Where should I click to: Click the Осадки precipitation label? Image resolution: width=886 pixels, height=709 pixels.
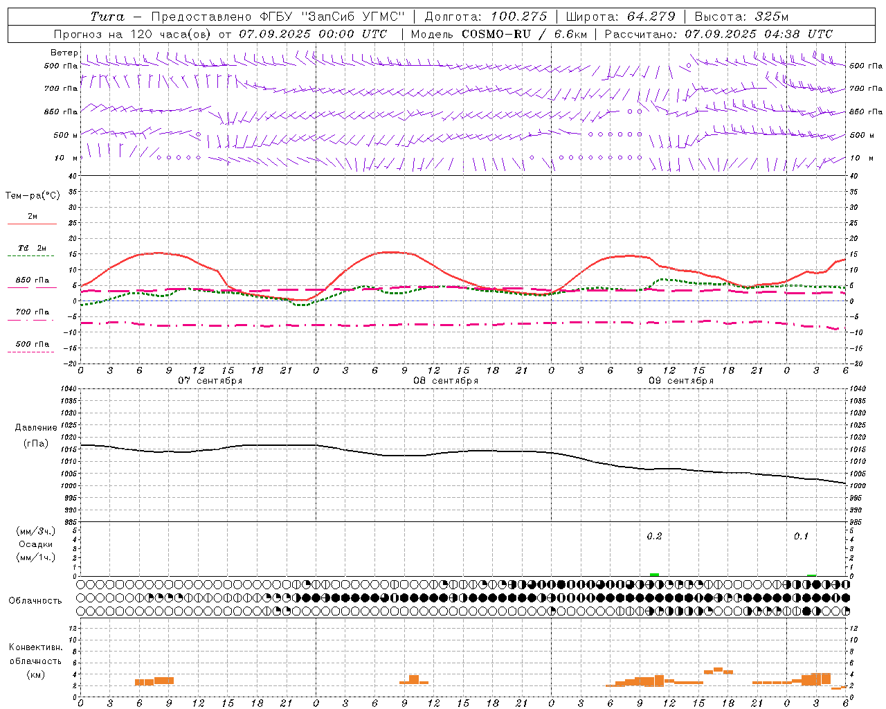pos(36,544)
